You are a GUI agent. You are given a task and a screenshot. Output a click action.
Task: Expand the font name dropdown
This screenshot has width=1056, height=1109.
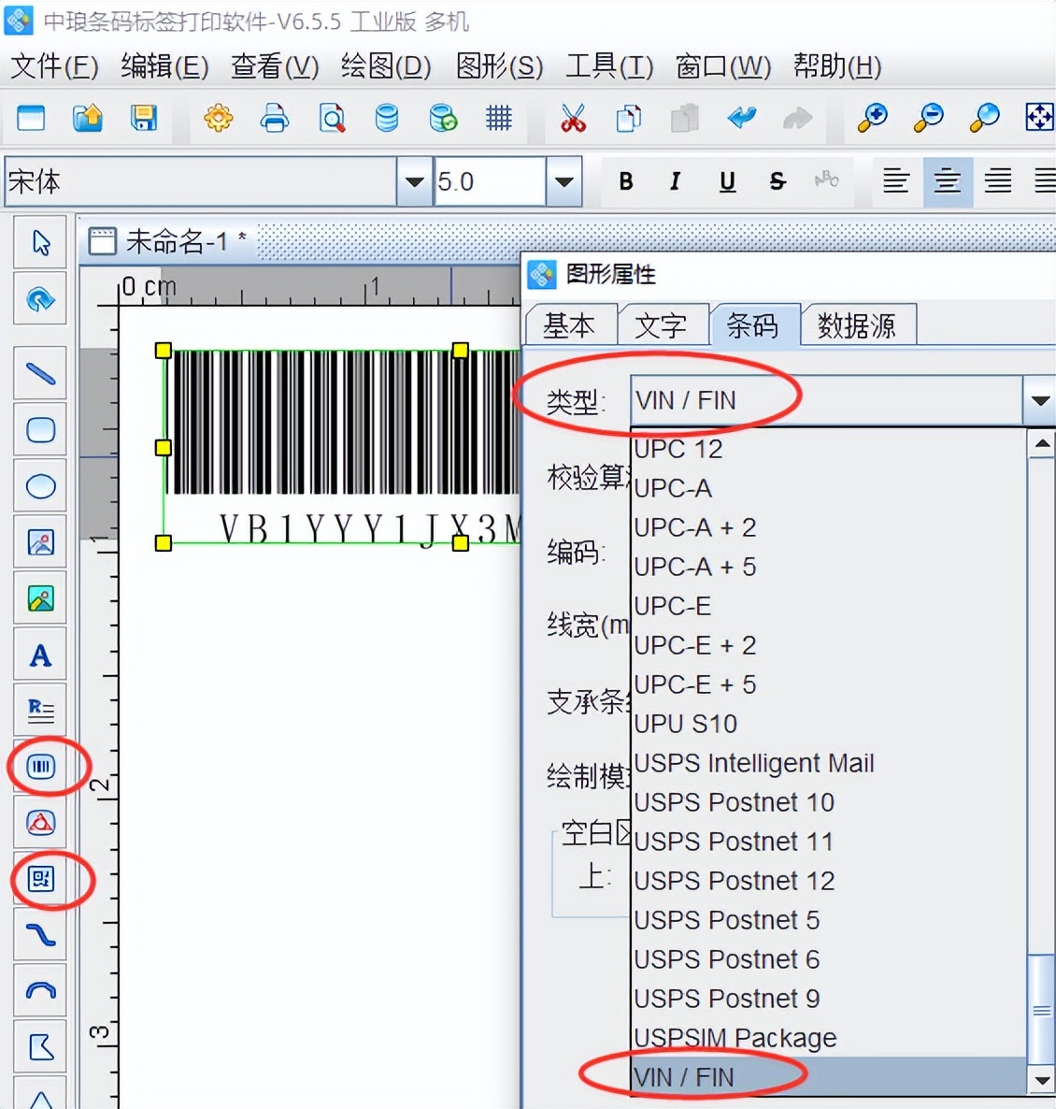(x=414, y=181)
